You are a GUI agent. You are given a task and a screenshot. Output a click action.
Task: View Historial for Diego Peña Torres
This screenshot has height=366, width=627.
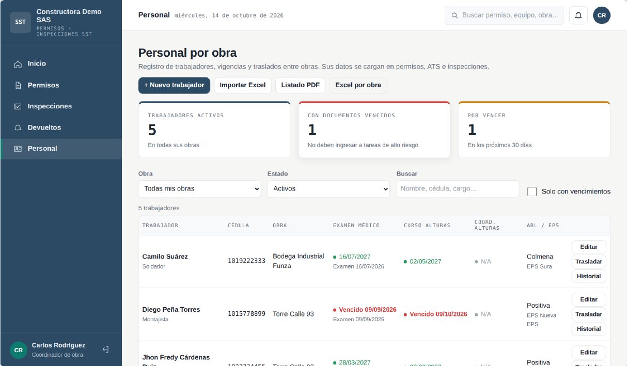coord(589,329)
